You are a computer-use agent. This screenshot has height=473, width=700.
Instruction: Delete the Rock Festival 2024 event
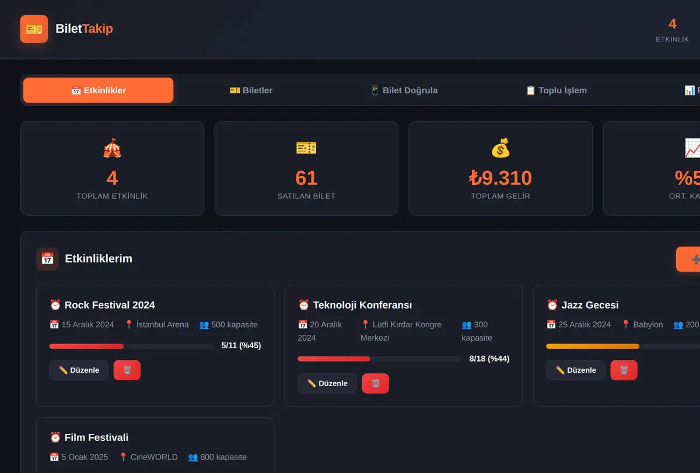[127, 370]
